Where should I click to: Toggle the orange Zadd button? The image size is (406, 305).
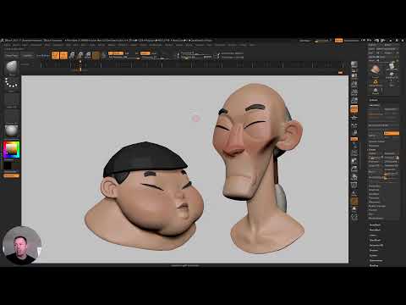pyautogui.click(x=145, y=53)
